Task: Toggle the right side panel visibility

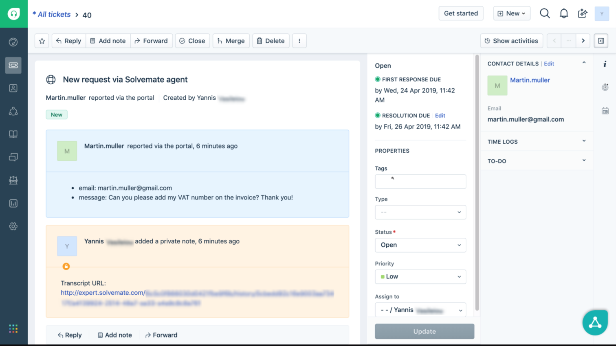Action: [x=601, y=41]
